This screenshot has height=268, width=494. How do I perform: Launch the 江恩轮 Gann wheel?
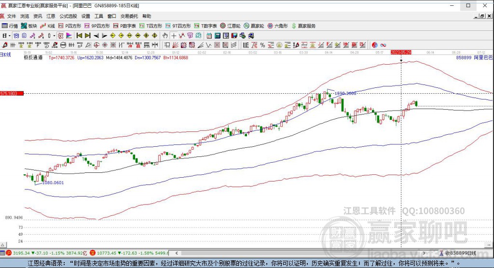230,26
